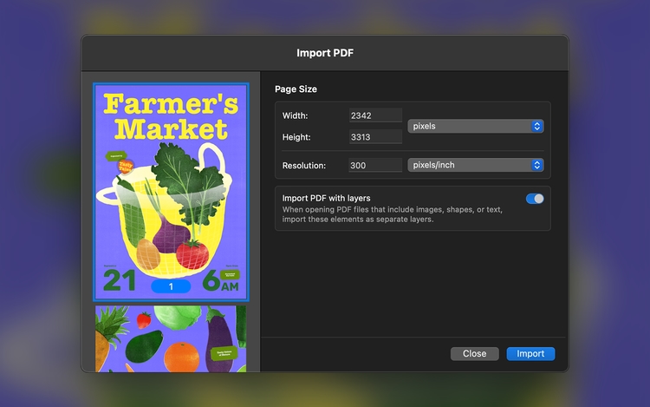Open the pixels/inch resolution unit dropdown
Image resolution: width=650 pixels, height=407 pixels.
(475, 165)
